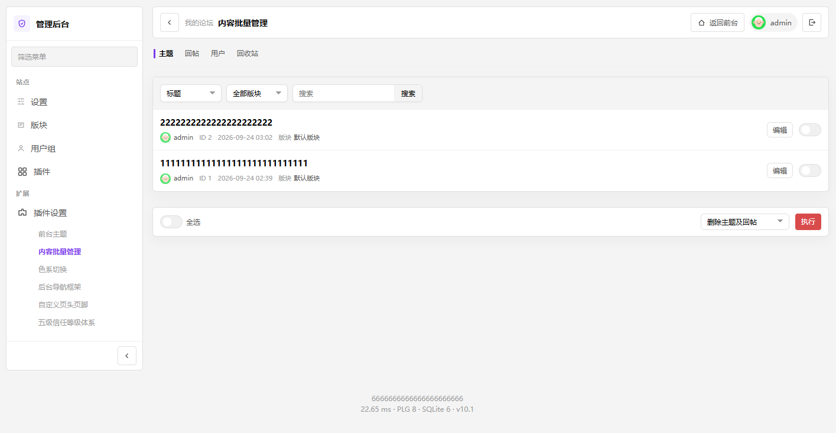
Task: Open the 全部版块 forum dropdown
Action: [x=257, y=93]
